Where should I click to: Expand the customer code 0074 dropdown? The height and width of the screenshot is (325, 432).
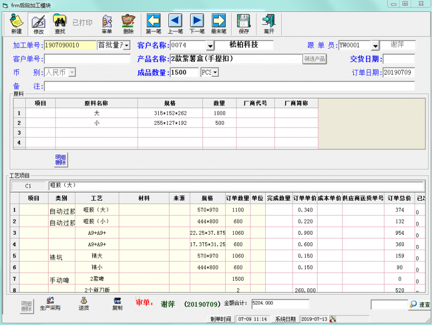210,45
